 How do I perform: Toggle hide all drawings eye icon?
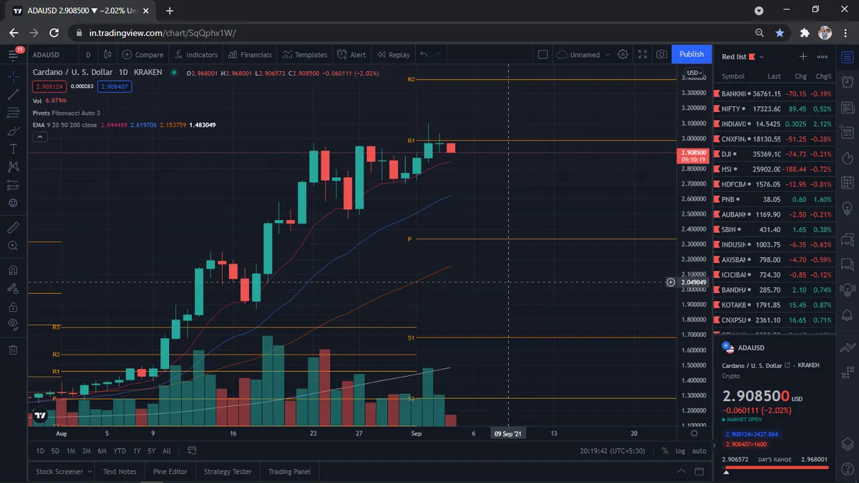pos(13,325)
